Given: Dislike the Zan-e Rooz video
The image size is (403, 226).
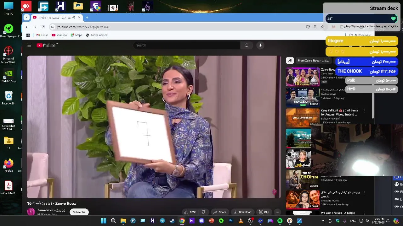Looking at the screenshot, I should click(x=203, y=212).
